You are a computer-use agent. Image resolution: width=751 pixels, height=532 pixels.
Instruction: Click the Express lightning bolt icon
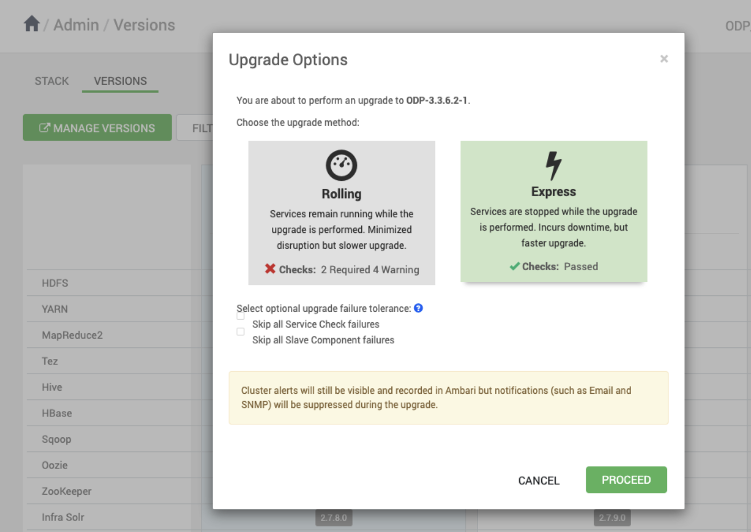(x=553, y=165)
